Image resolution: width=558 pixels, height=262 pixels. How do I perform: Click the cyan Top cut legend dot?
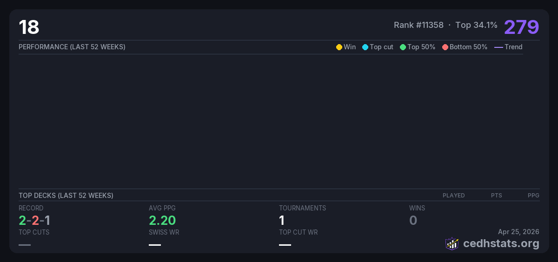point(365,47)
